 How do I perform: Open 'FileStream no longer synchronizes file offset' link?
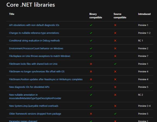click(37, 72)
